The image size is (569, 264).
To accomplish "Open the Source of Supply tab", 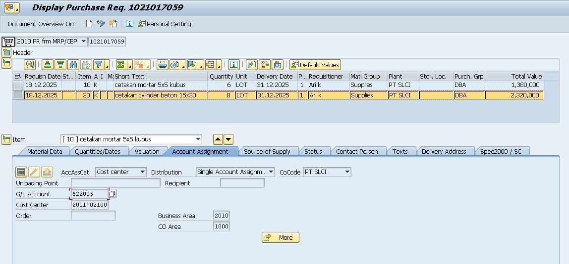I will click(267, 151).
